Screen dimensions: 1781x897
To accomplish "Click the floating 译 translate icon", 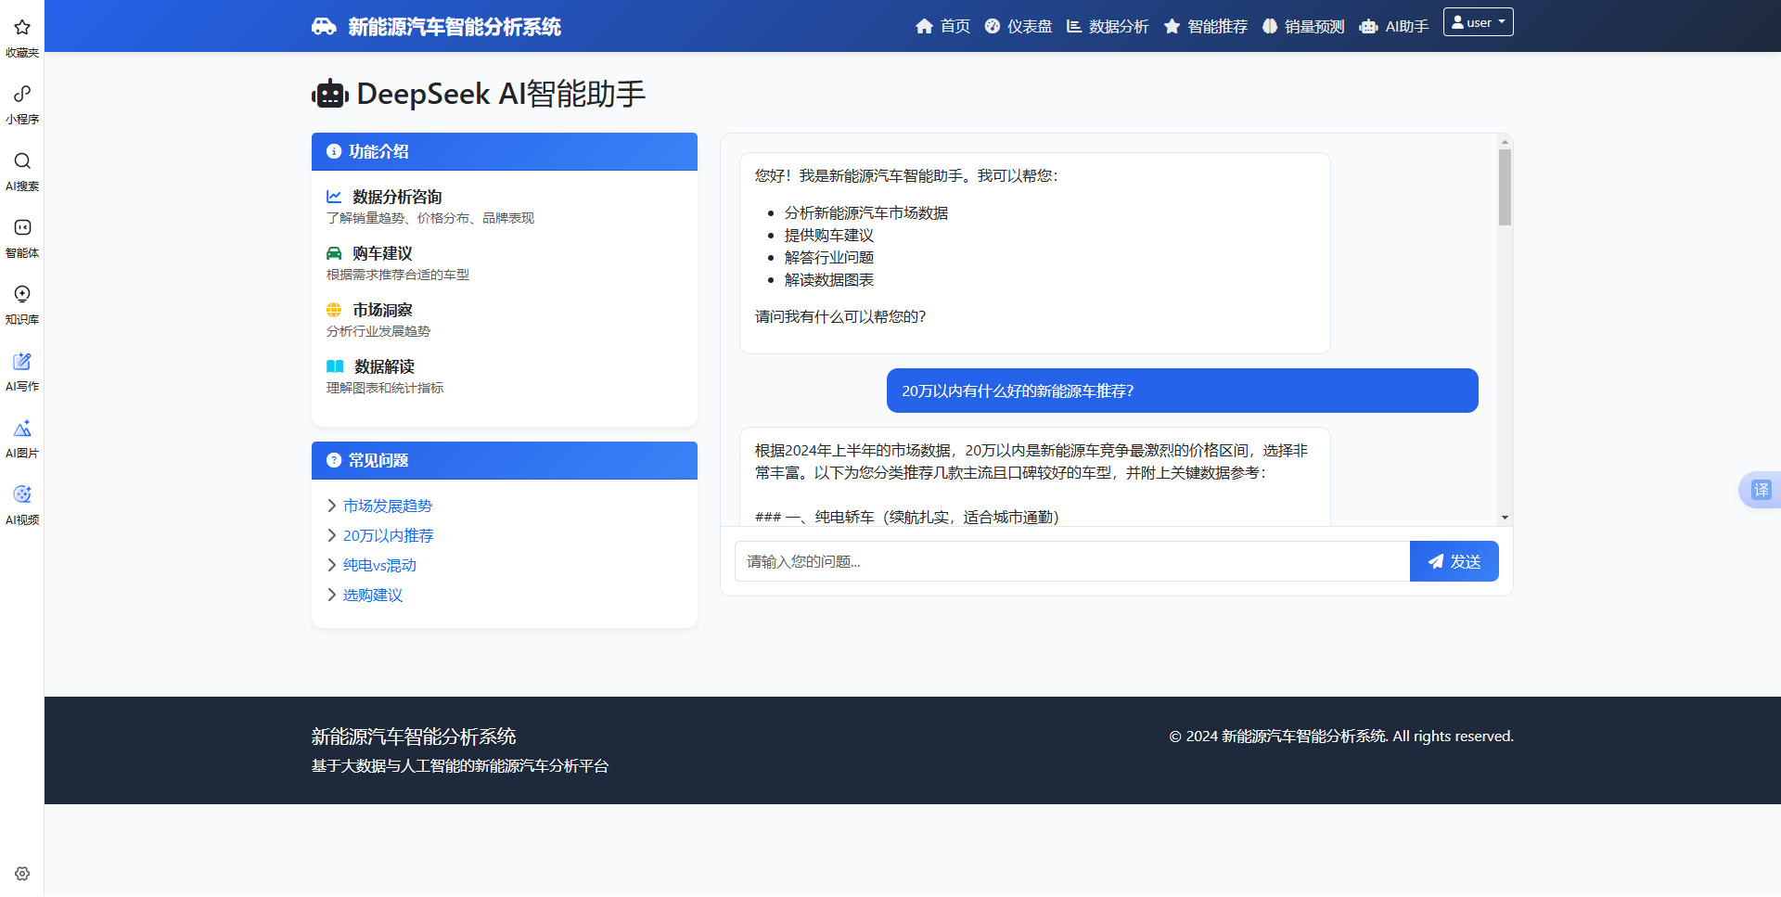I will tap(1761, 490).
